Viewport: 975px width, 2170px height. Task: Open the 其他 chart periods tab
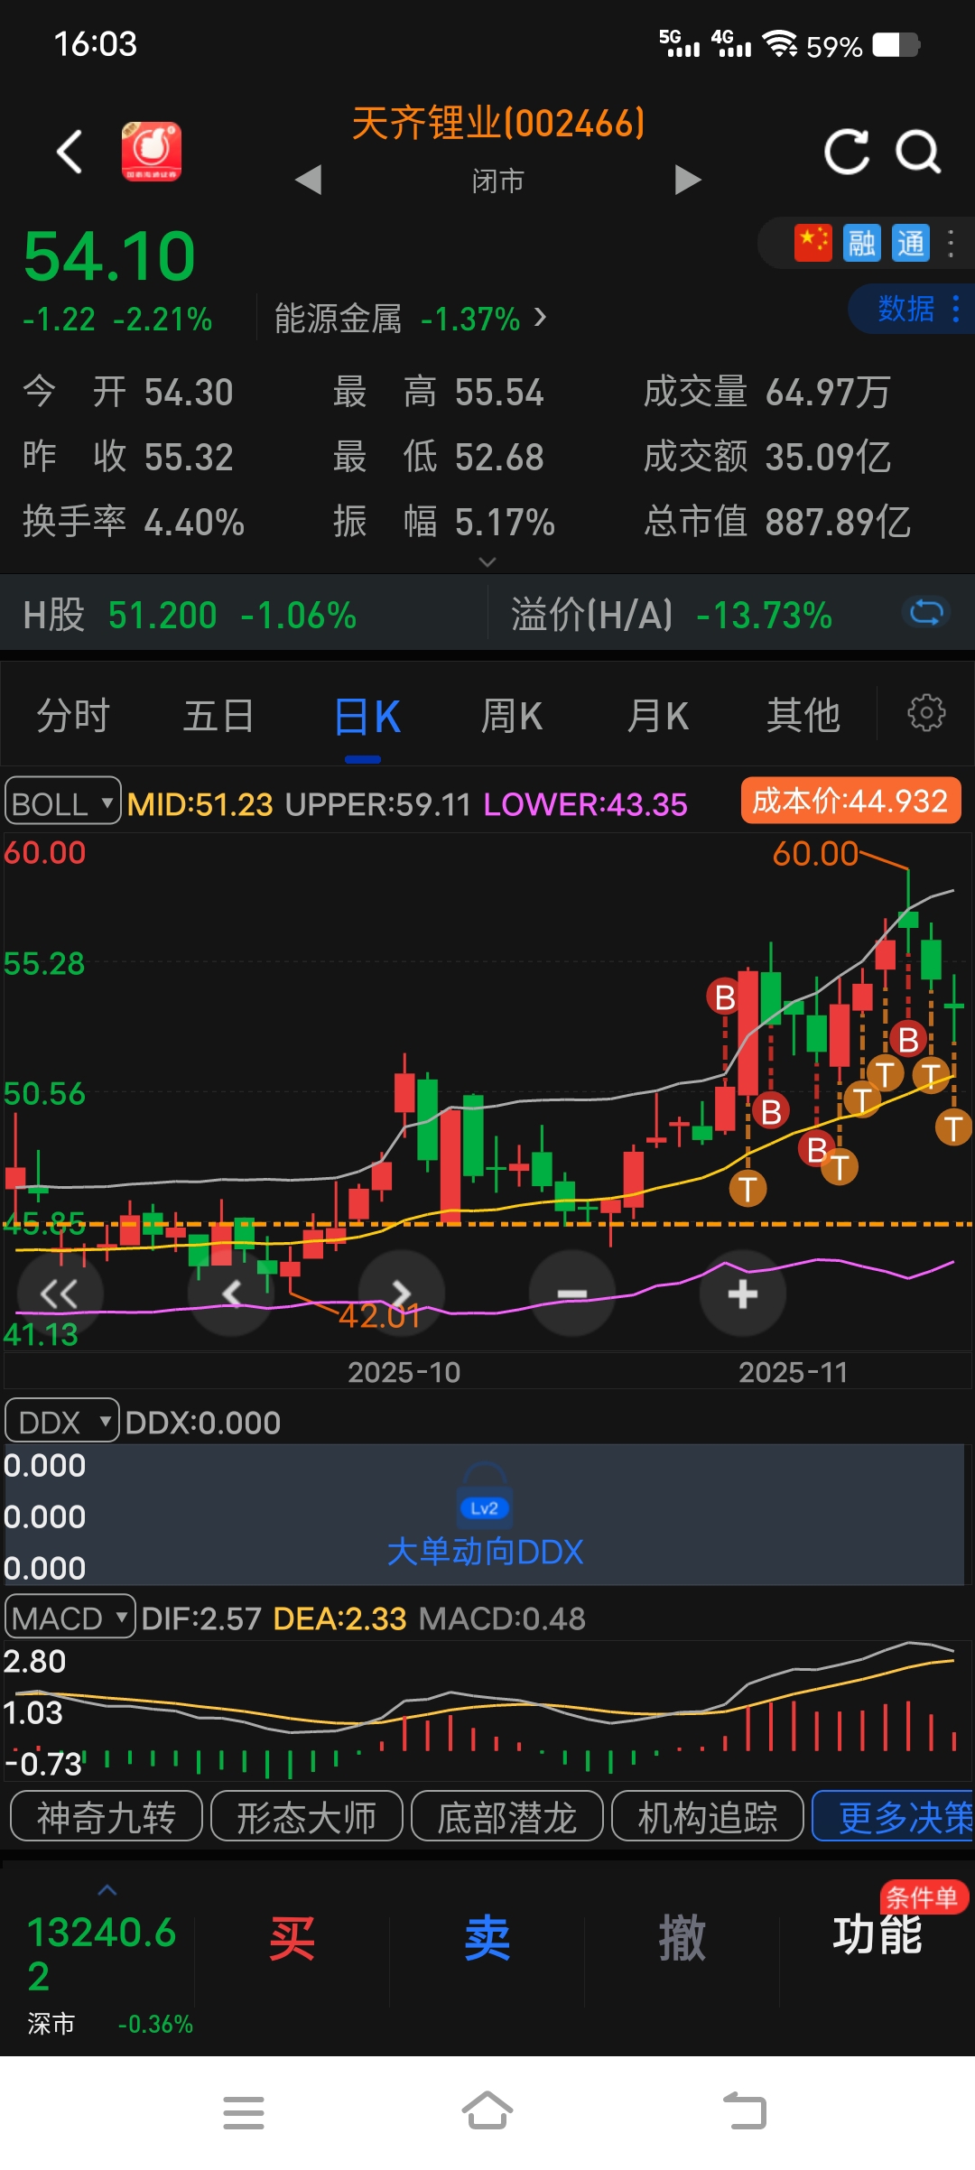pyautogui.click(x=803, y=717)
